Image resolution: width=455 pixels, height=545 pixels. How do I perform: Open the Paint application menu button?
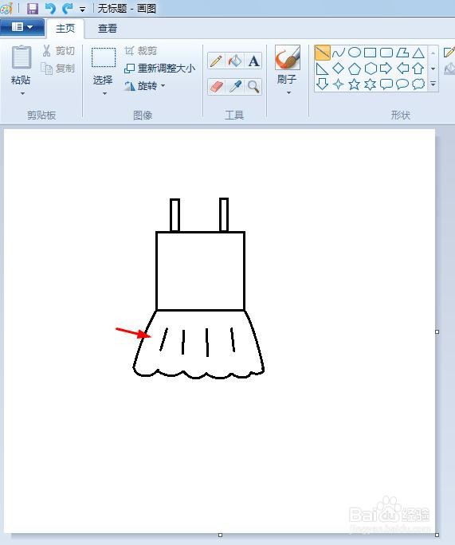pyautogui.click(x=22, y=27)
